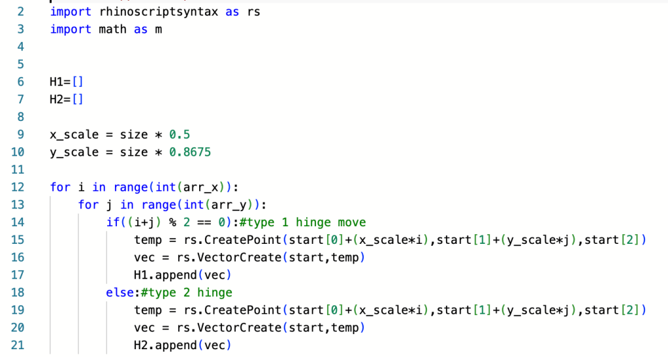Click line number 2 in the gutter
The image size is (668, 357).
[x=20, y=12]
